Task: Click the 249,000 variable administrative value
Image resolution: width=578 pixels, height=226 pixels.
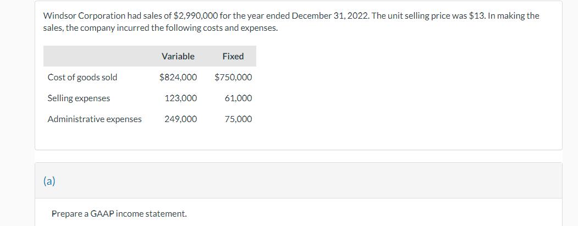Action: (180, 119)
